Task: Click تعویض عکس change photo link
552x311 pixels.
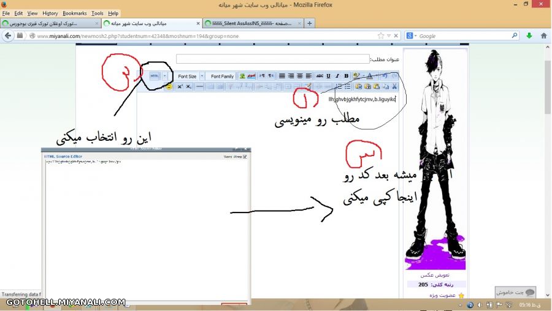Action: [435, 275]
